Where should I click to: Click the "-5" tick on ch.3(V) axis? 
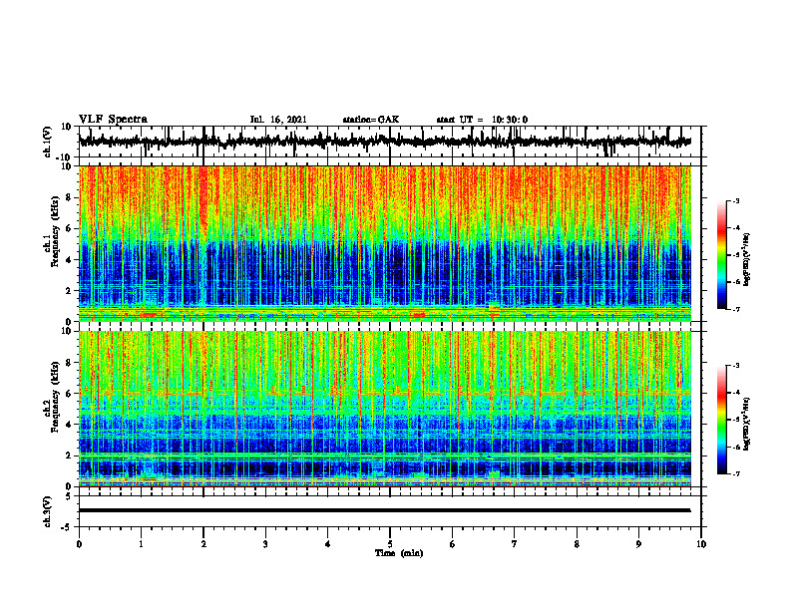coord(67,527)
